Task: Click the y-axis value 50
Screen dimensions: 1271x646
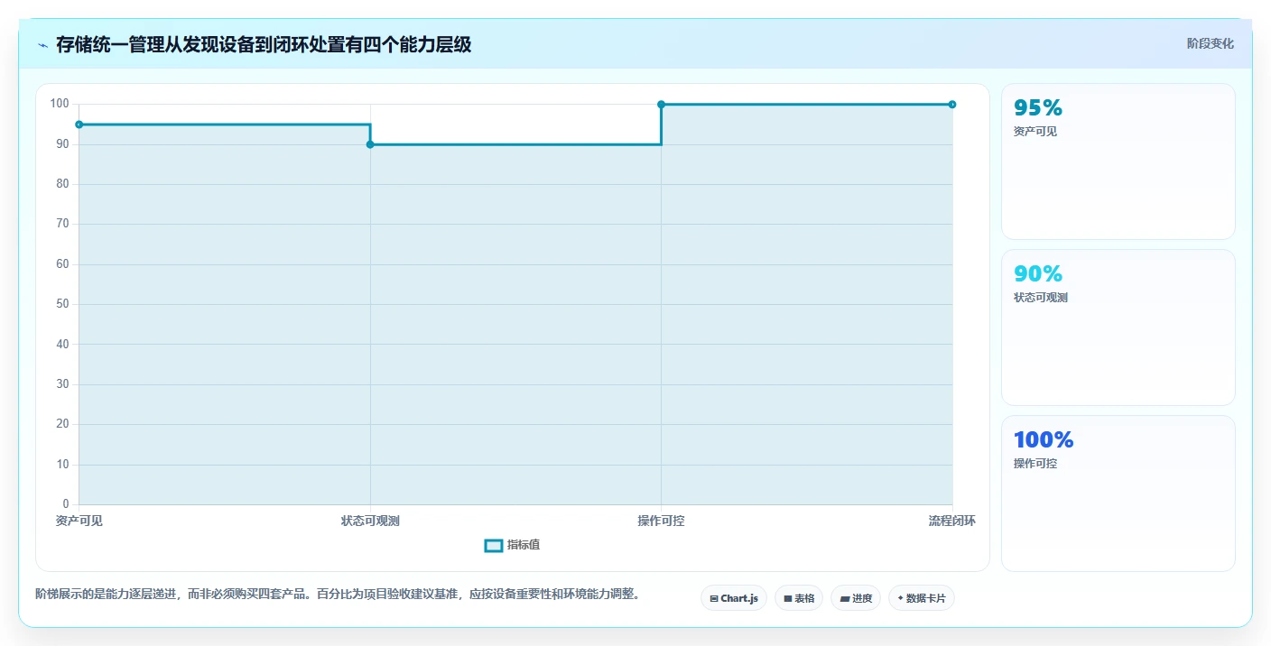Action: tap(63, 304)
